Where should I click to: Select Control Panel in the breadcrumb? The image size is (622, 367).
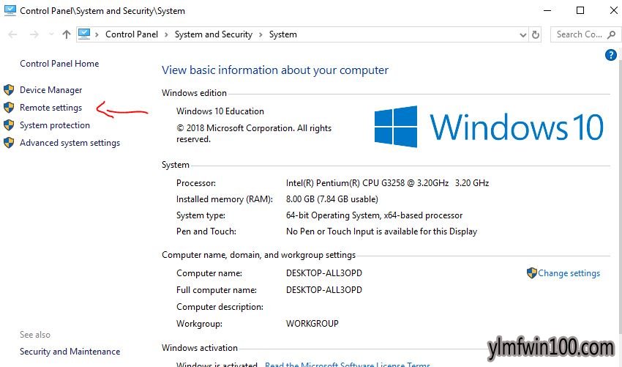(x=132, y=34)
